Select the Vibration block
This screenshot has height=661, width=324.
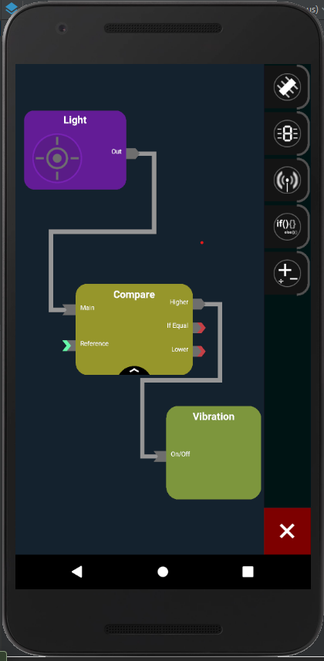(214, 453)
